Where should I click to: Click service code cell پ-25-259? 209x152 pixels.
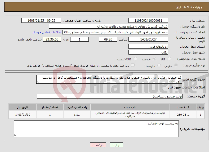click(183, 115)
